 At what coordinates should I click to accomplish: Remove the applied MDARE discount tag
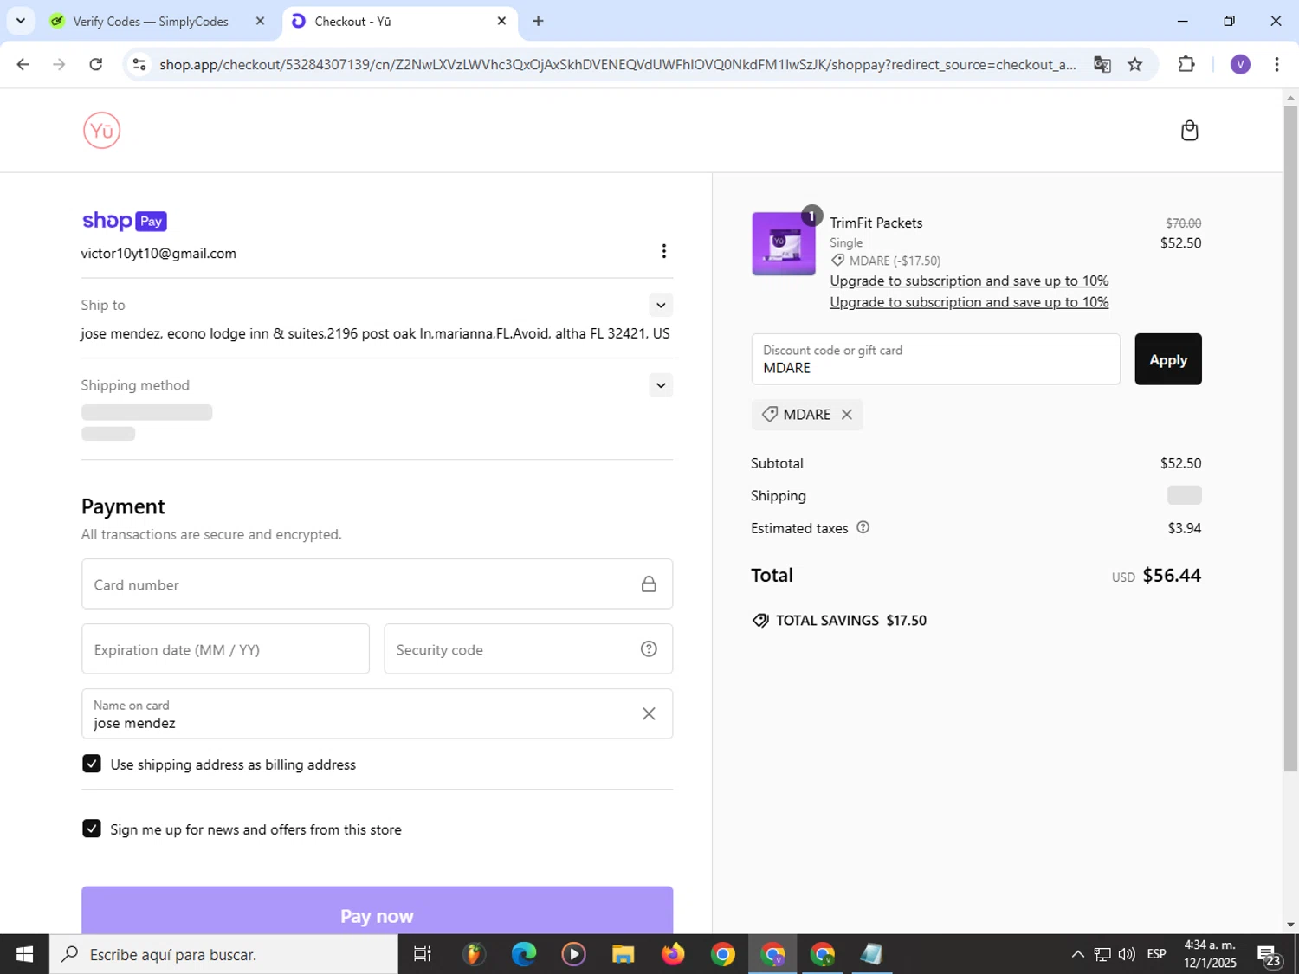coord(847,415)
